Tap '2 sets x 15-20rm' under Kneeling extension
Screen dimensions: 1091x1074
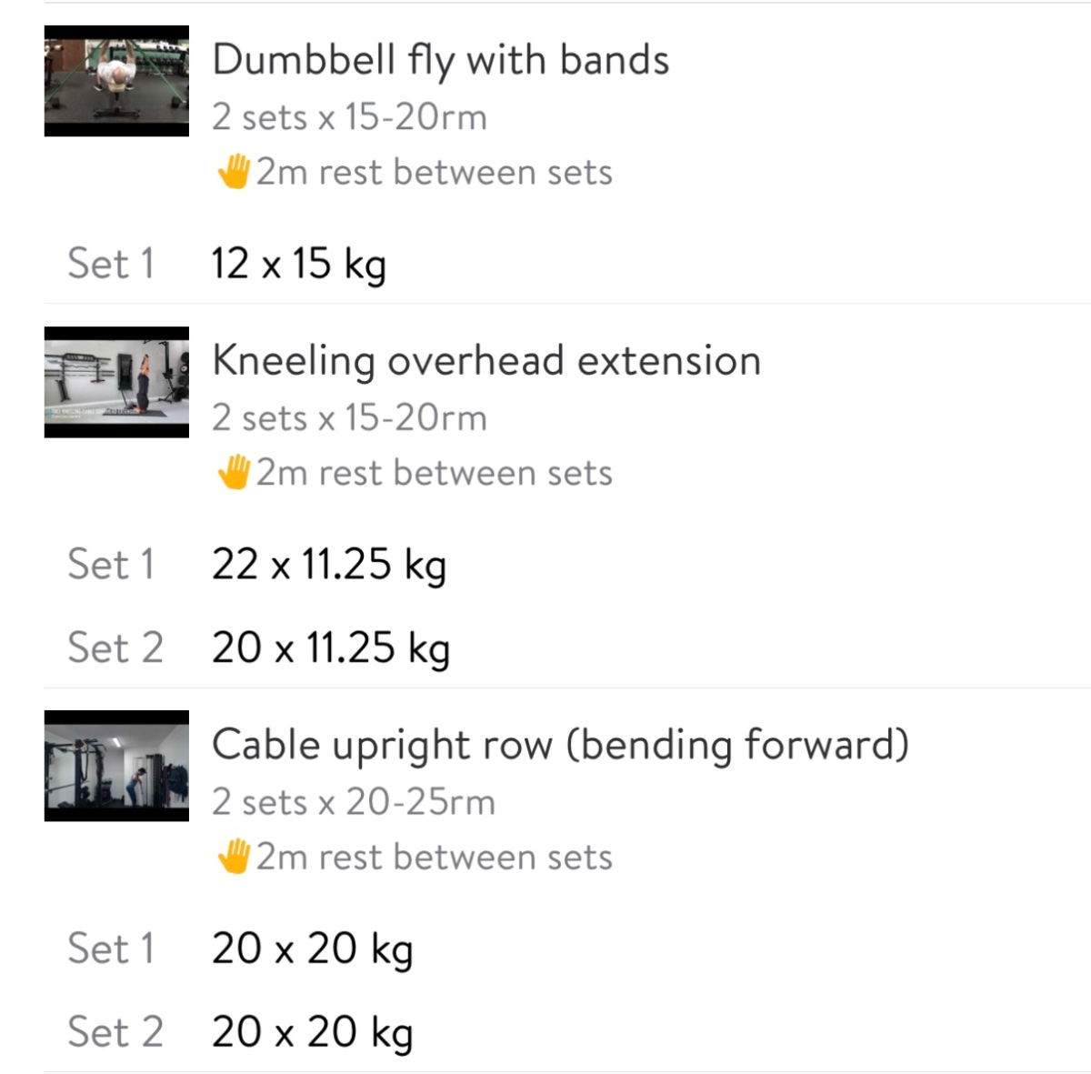[x=349, y=418]
